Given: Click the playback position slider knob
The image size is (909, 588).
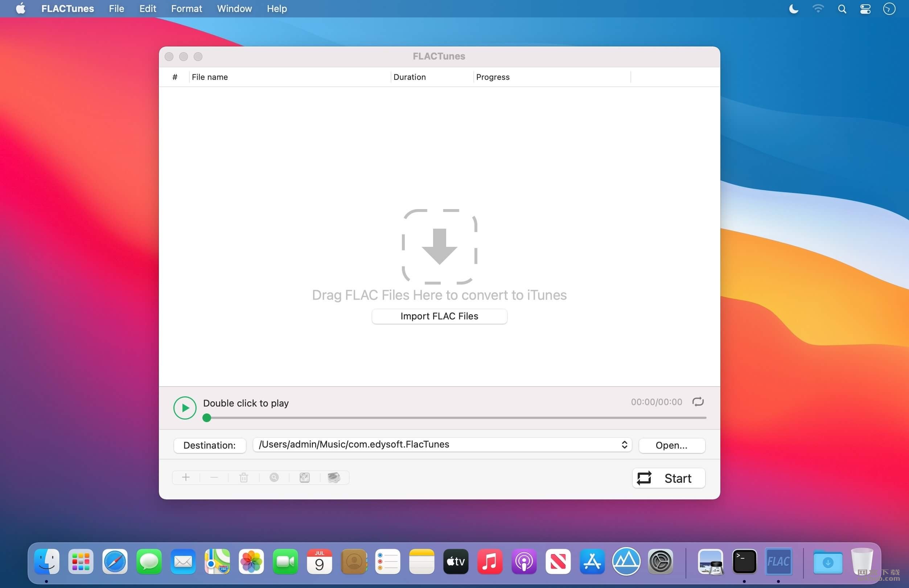Looking at the screenshot, I should coord(207,418).
